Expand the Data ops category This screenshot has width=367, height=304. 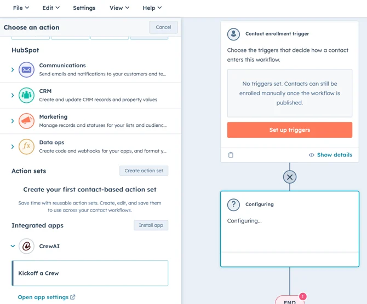click(13, 147)
